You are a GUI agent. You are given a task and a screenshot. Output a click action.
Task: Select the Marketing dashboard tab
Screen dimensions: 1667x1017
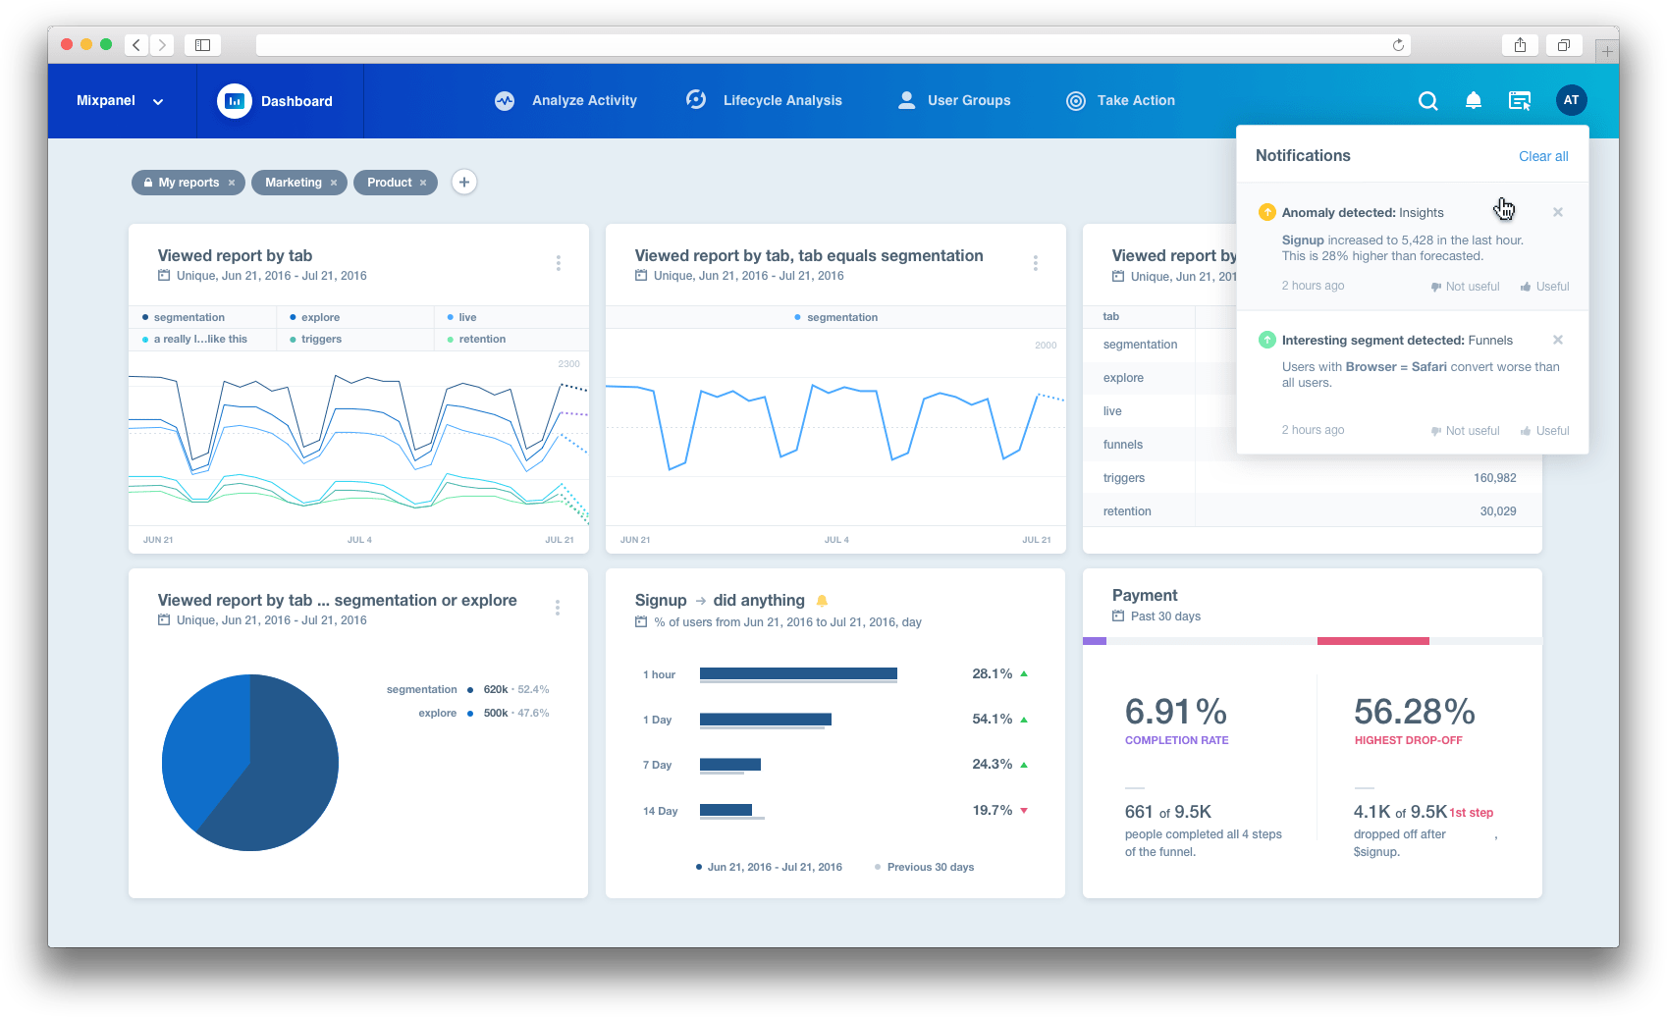[x=293, y=183]
